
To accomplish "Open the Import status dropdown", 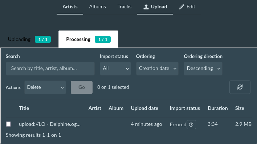I will pyautogui.click(x=115, y=69).
